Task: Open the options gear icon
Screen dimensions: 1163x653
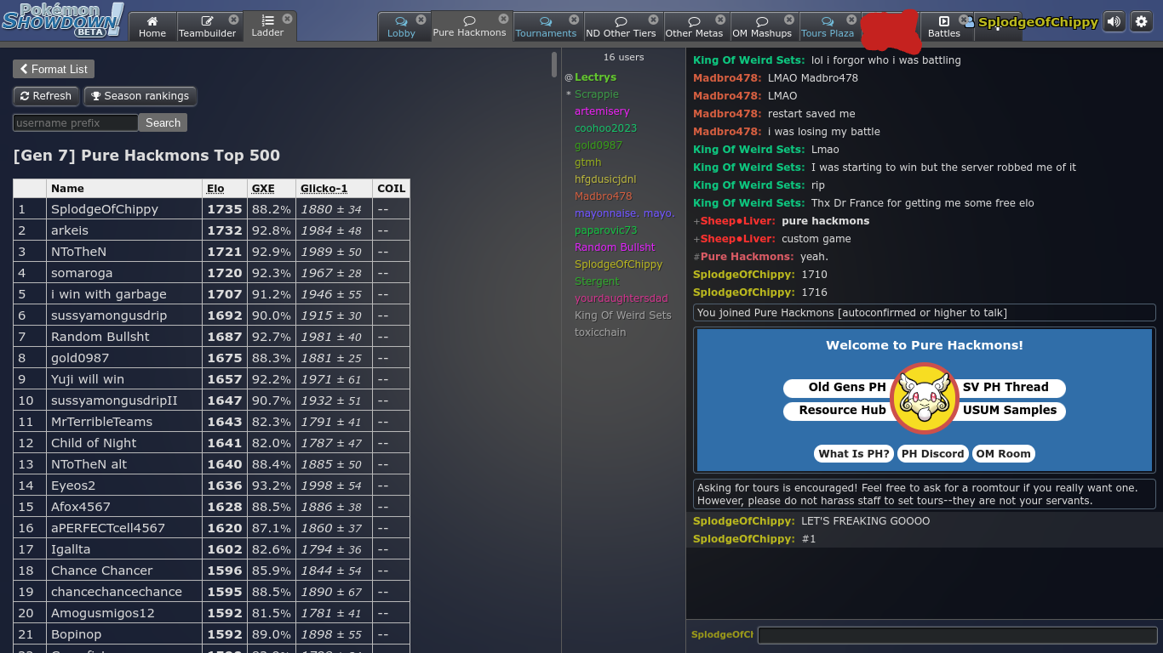Action: 1142,22
